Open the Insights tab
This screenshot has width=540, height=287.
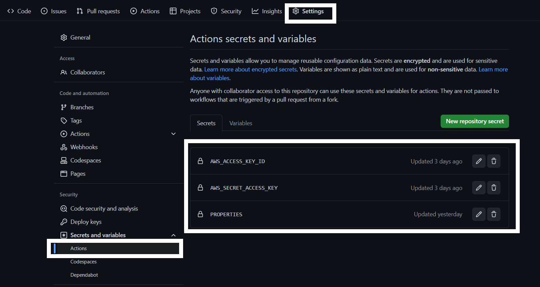click(x=267, y=11)
